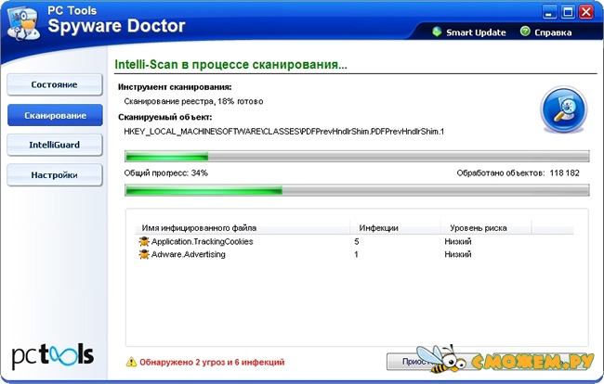Select the Application.TrackingCookies row
This screenshot has width=604, height=384.
pyautogui.click(x=354, y=242)
